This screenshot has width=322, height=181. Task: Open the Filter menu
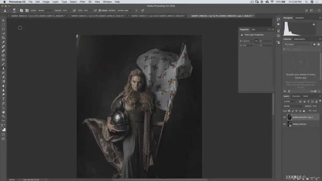(82, 2)
